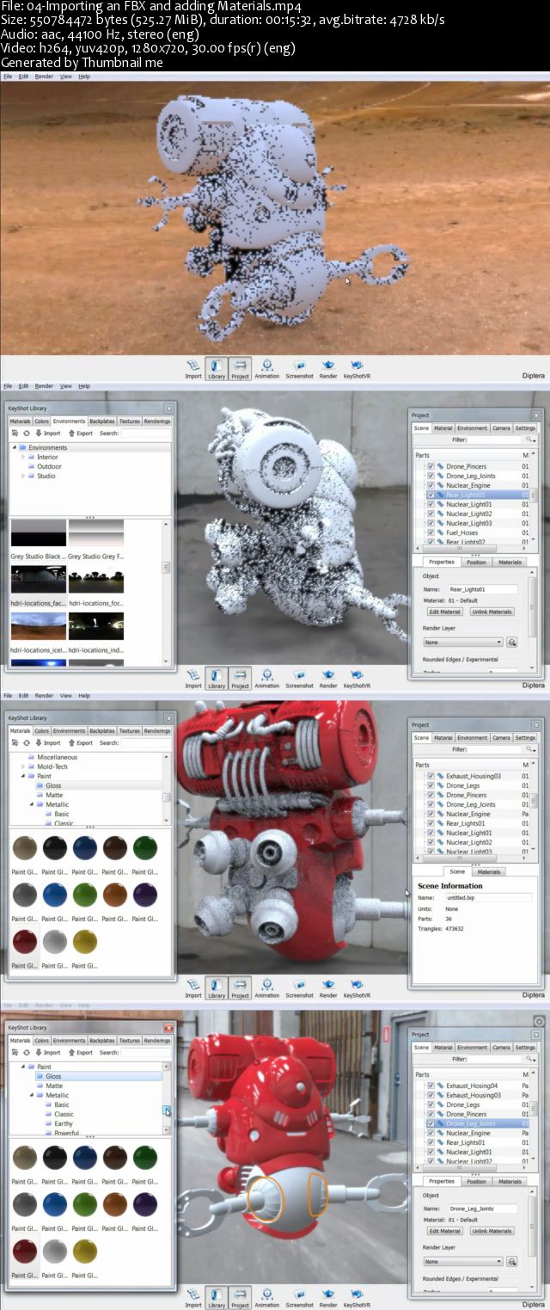
Task: Click library Export icon above Mold-Tech folder
Action: (80, 743)
